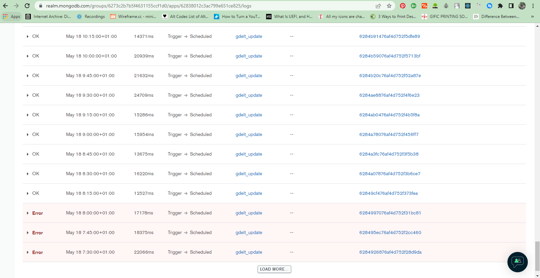
Task: Expand the OK log at May 18 9:00:00
Action: (27, 135)
